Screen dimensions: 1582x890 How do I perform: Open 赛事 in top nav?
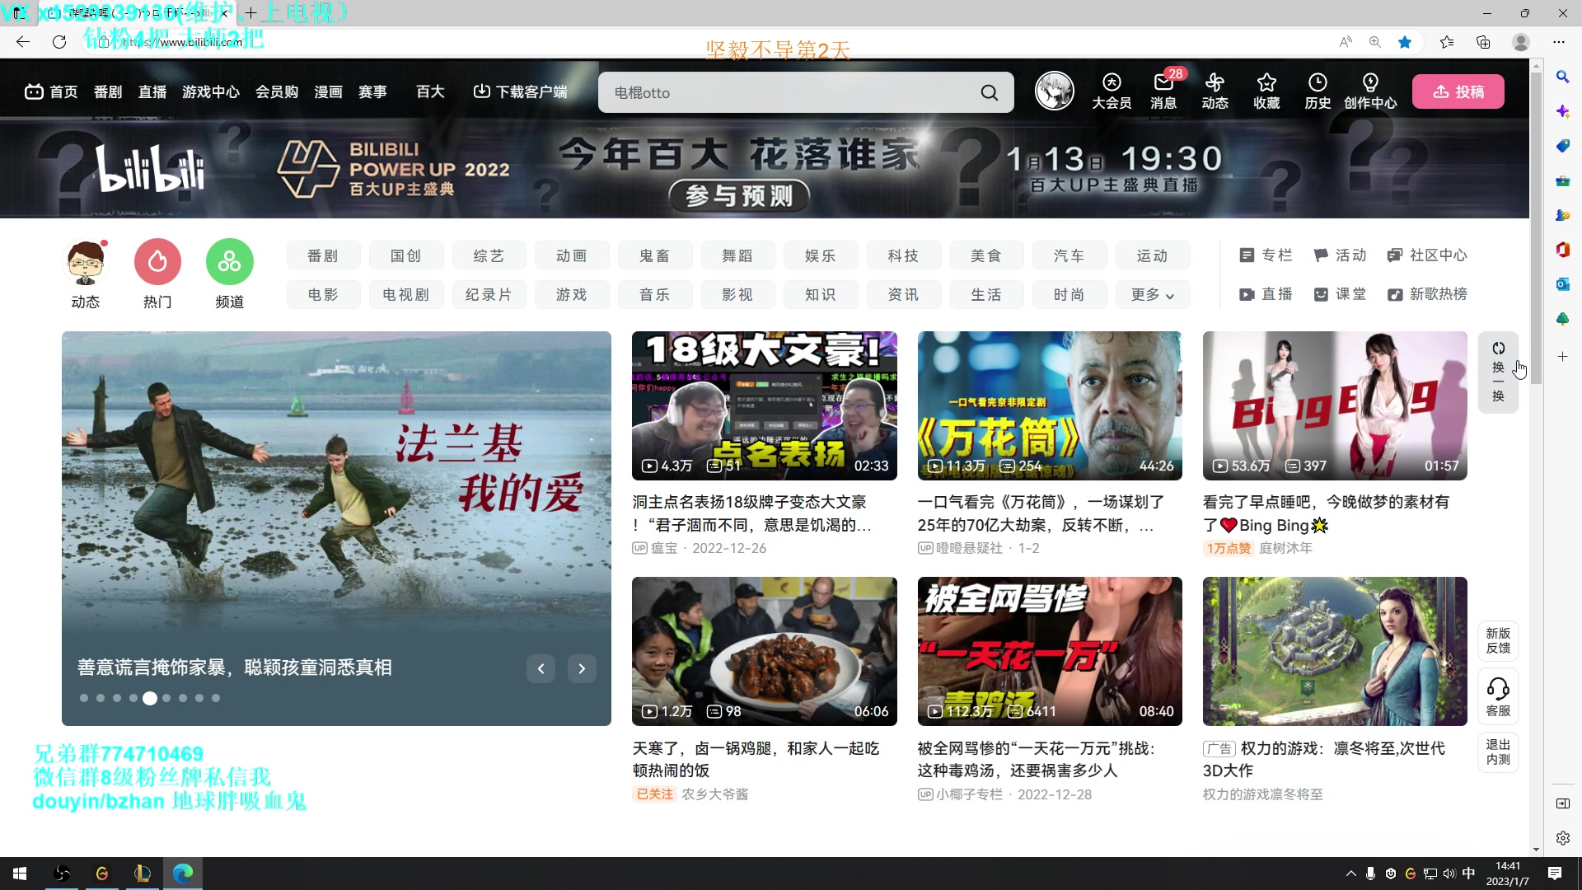(x=372, y=91)
